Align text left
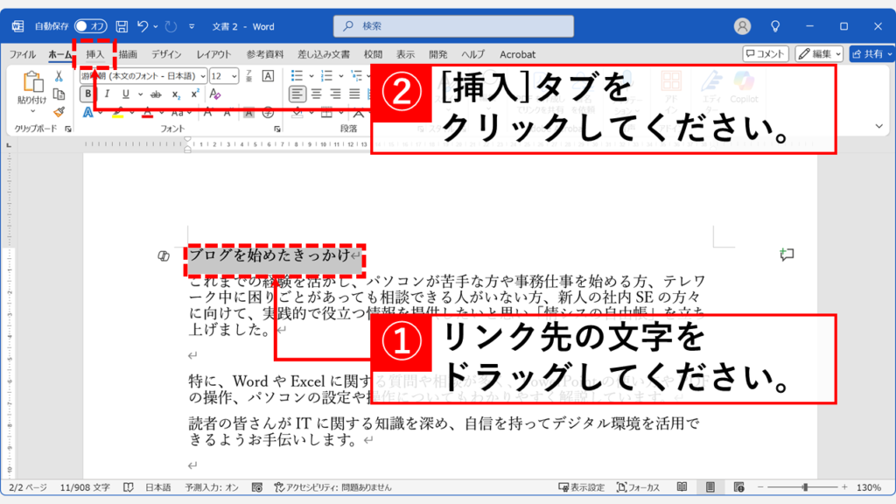 [x=297, y=94]
